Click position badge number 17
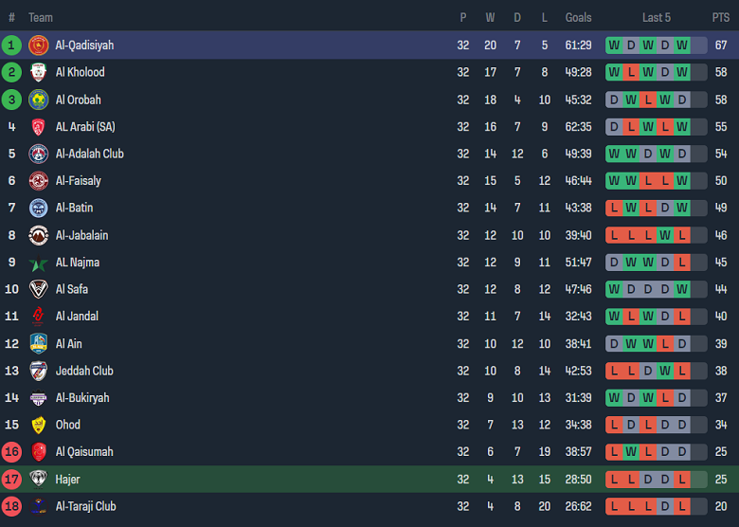Screen dimensions: 739x527 (12, 480)
